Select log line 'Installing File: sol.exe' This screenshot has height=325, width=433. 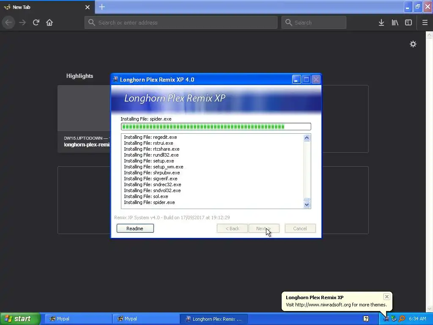[x=146, y=196]
